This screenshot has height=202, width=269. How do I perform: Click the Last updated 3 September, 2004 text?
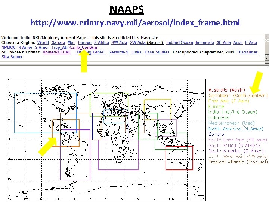click(204, 52)
